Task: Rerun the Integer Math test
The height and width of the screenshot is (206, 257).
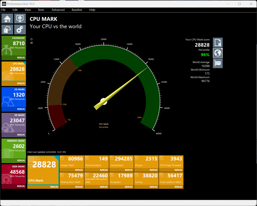Action: tap(79, 170)
